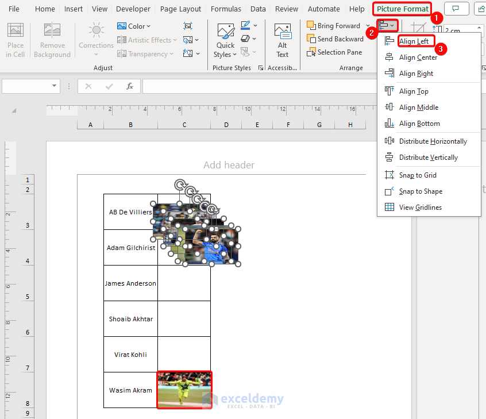This screenshot has width=486, height=419.
Task: Click Distribute Vertically
Action: [429, 157]
